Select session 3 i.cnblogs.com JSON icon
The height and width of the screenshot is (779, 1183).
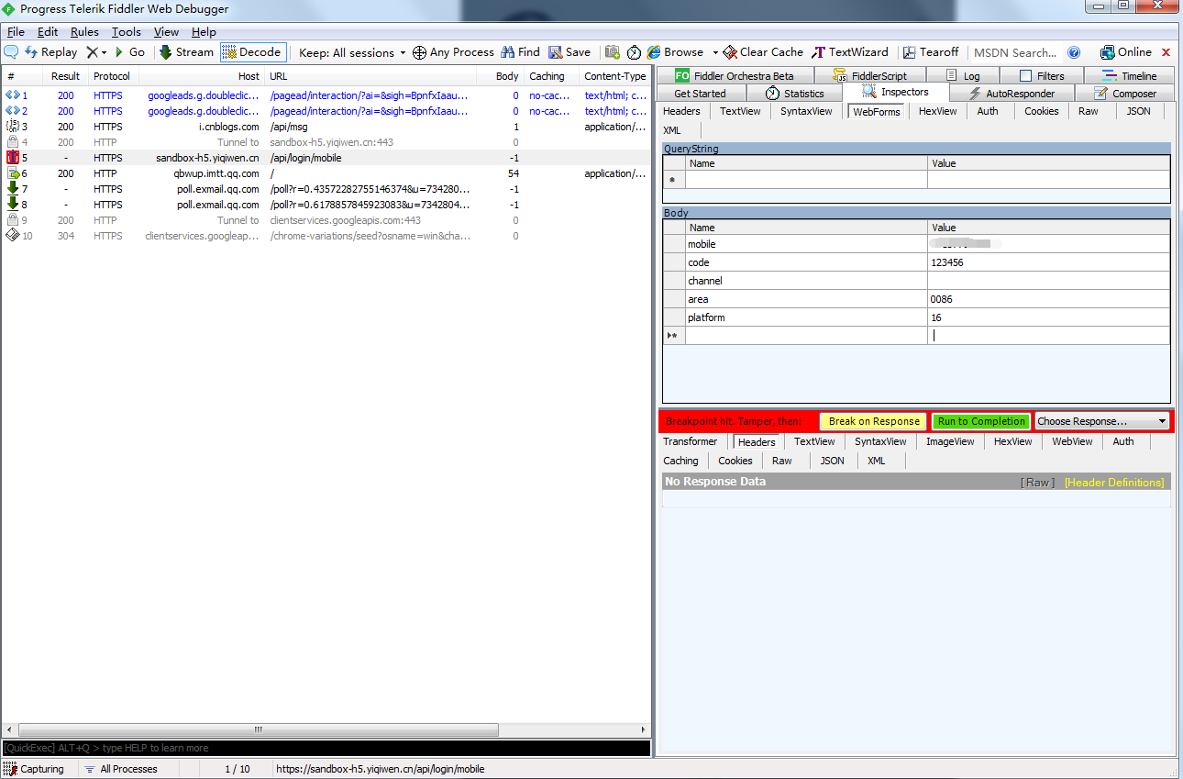(x=13, y=127)
